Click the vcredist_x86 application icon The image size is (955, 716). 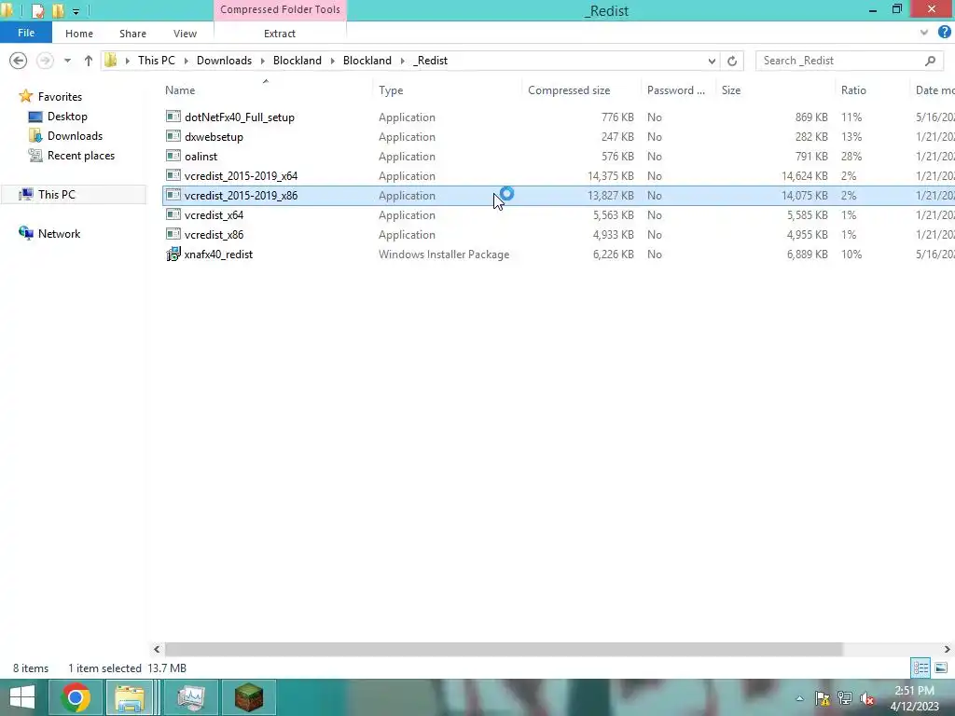point(173,234)
